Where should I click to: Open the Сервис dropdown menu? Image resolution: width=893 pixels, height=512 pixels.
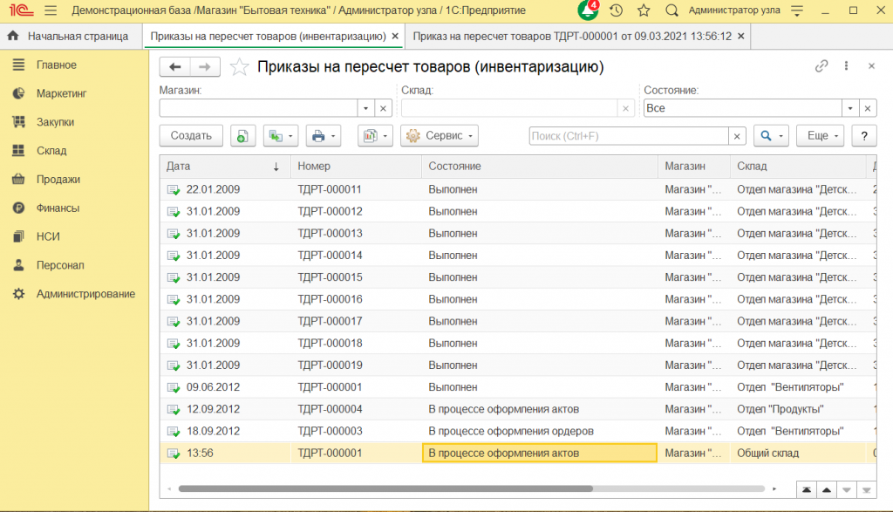pyautogui.click(x=440, y=135)
